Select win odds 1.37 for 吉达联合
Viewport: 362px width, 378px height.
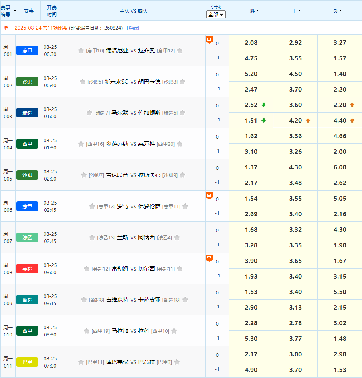pyautogui.click(x=251, y=167)
